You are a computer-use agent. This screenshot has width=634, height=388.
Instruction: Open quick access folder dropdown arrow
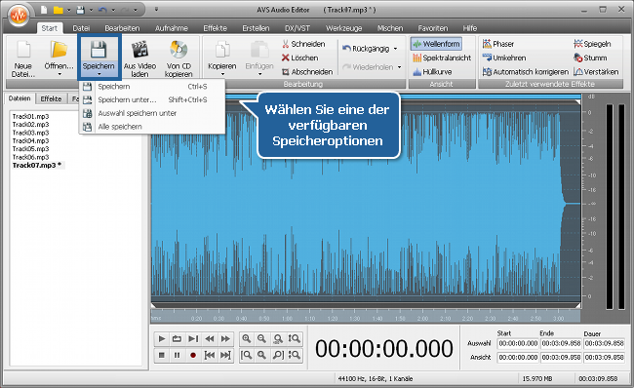(x=68, y=10)
